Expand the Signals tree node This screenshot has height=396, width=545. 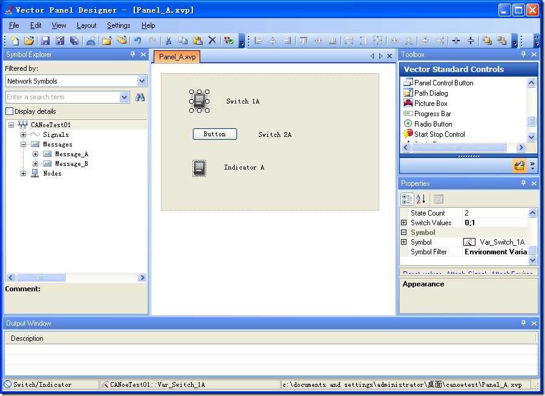(x=23, y=134)
